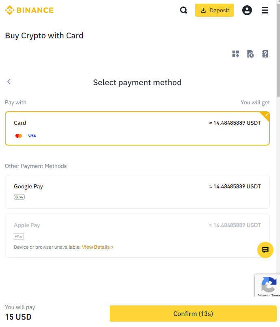This screenshot has width=280, height=327.
Task: Open the search icon in the header
Action: click(184, 10)
